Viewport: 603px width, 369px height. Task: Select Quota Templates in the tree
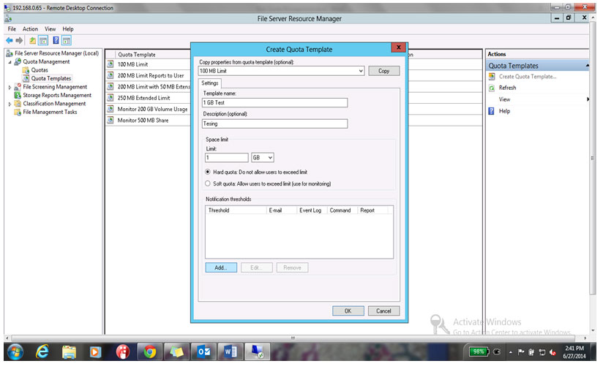point(50,79)
